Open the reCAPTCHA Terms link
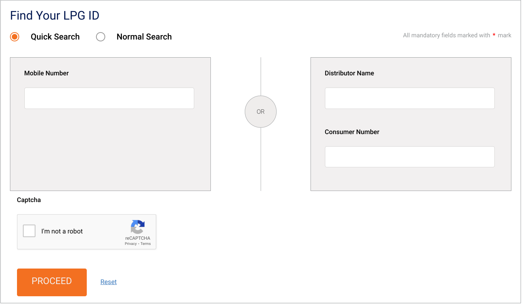Screen dimensions: 528x304 pos(146,244)
